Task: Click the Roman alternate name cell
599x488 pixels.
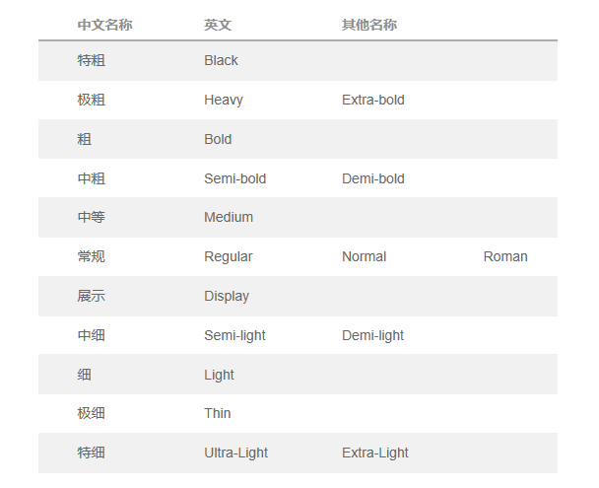Action: pos(505,256)
